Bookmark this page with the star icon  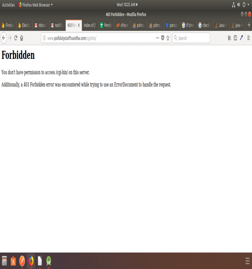tap(168, 38)
